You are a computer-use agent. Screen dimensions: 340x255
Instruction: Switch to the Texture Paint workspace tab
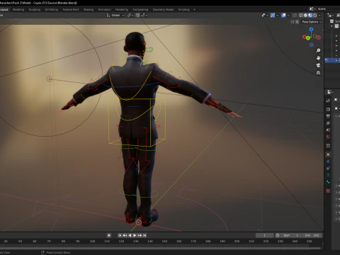pos(71,10)
